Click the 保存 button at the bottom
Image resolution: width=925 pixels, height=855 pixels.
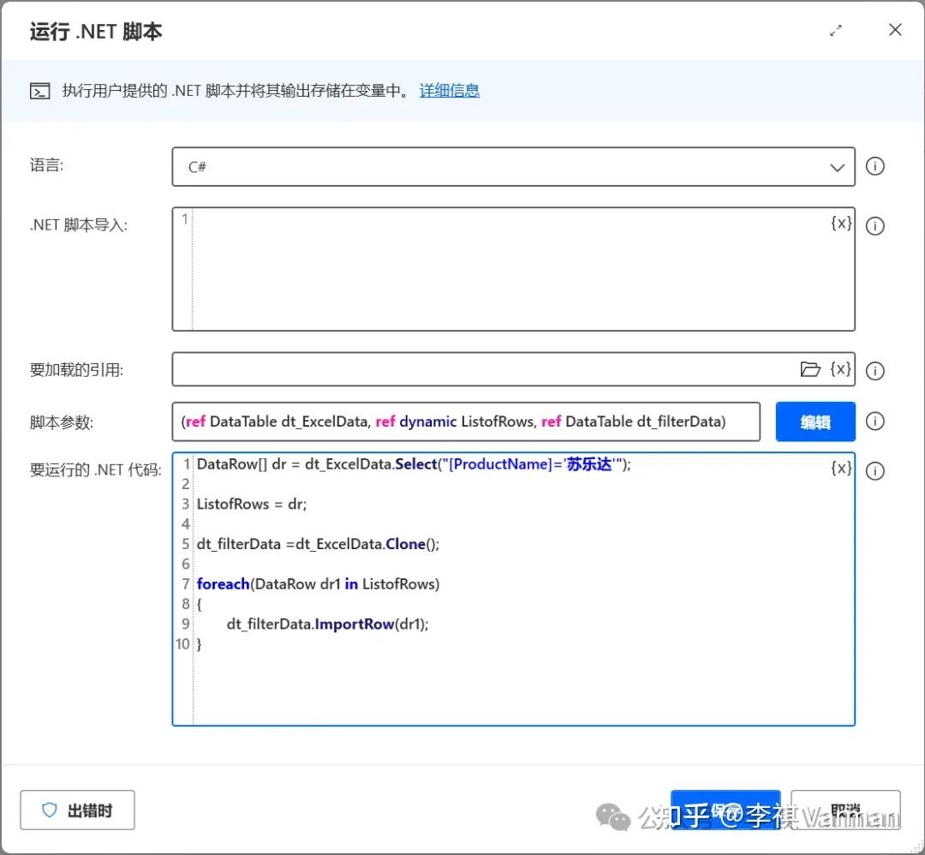(725, 810)
